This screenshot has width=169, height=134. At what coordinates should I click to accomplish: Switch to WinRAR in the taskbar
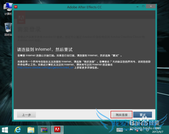[44, 130]
